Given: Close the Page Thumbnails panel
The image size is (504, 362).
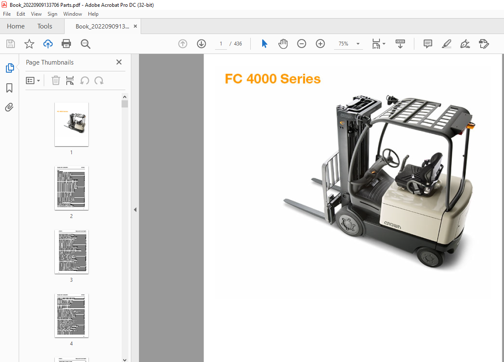Looking at the screenshot, I should [119, 62].
